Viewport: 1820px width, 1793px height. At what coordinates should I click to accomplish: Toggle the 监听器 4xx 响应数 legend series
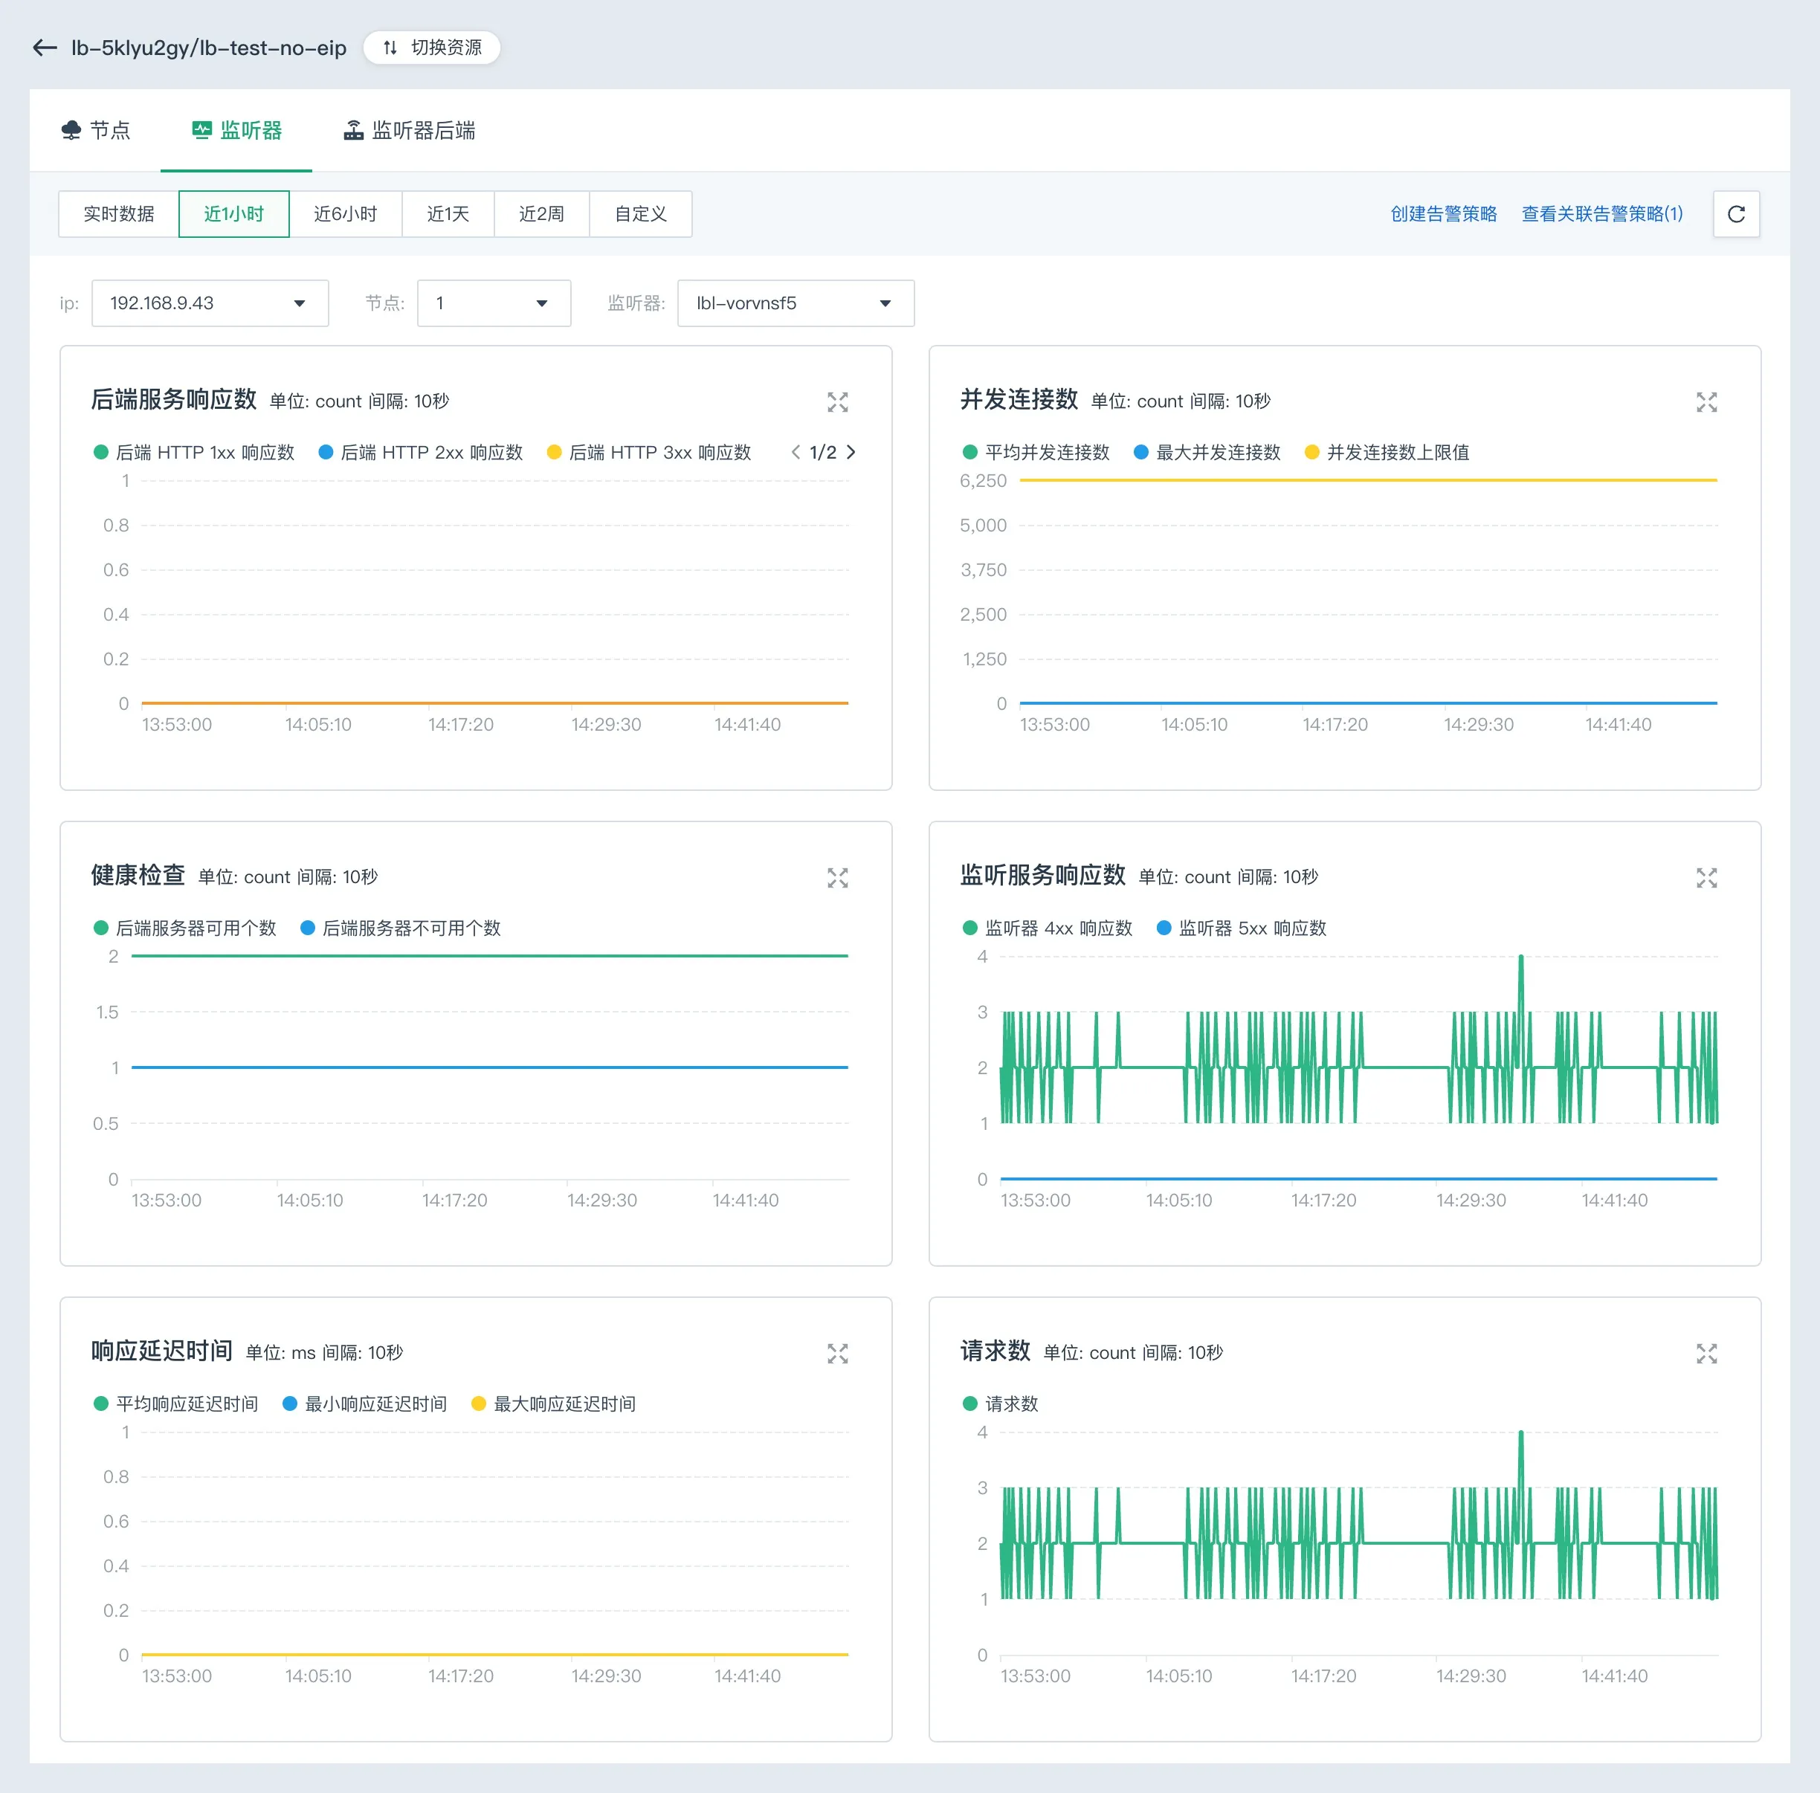click(x=1048, y=928)
